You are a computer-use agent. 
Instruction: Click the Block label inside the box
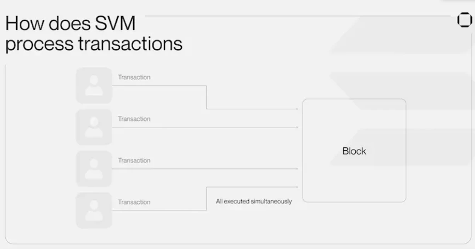click(x=354, y=151)
